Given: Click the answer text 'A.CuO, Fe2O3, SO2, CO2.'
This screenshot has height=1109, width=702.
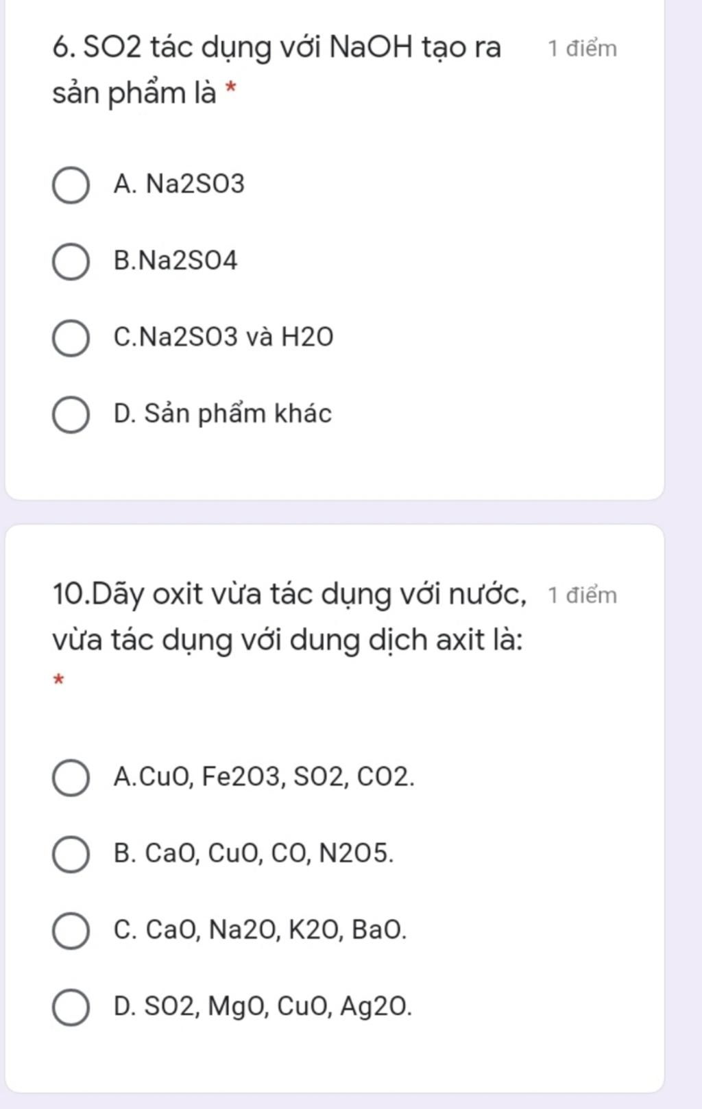Looking at the screenshot, I should (265, 777).
